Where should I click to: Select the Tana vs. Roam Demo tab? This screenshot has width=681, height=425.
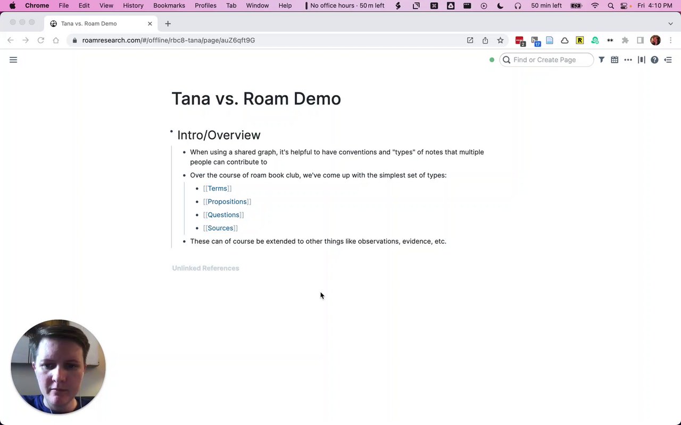tap(101, 23)
